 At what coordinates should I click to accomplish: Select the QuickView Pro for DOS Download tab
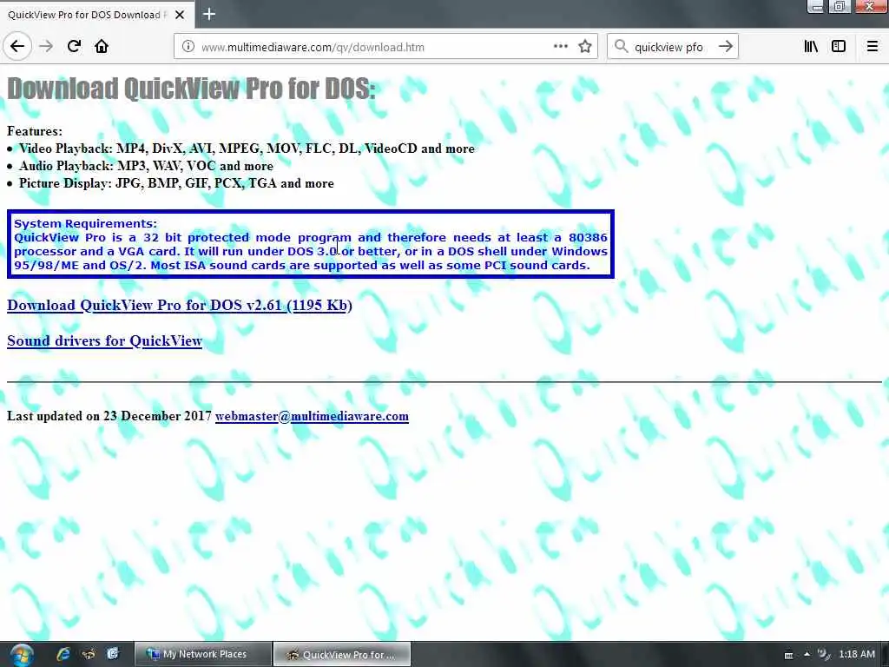coord(97,15)
